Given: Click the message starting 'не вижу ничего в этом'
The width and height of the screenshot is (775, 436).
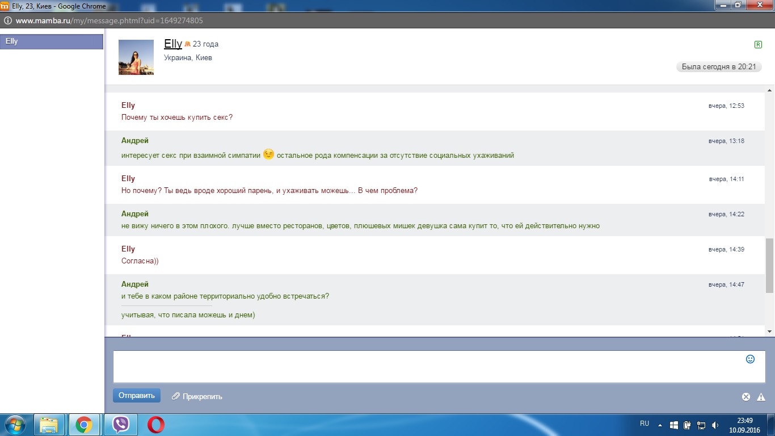Looking at the screenshot, I should click(x=360, y=226).
